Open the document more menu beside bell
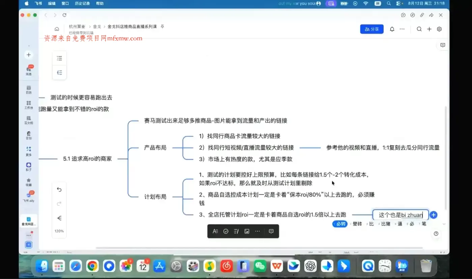The width and height of the screenshot is (472, 279). coord(402,29)
